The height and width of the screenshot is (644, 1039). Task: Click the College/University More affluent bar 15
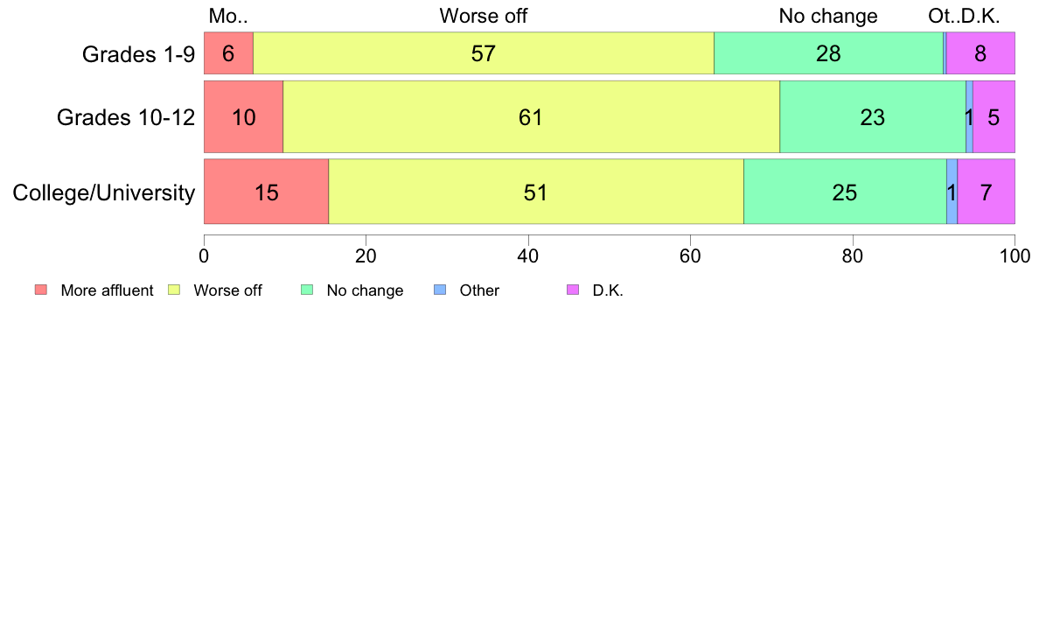(267, 192)
